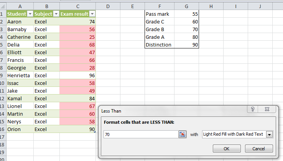Select cell with Distinction value 90

pos(186,45)
